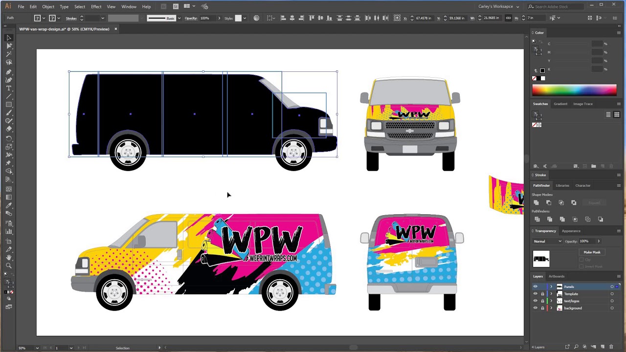Switch to the Appearance tab

tap(571, 231)
